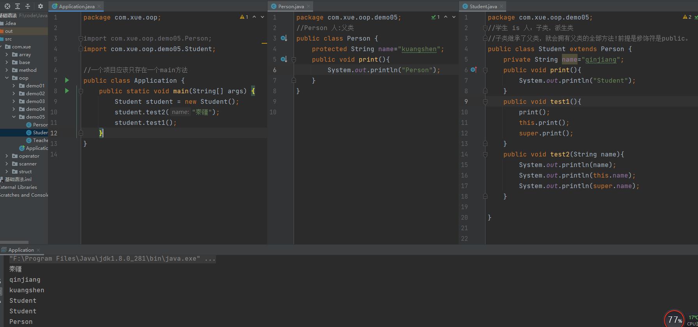Select the demo04 package
Image resolution: width=698 pixels, height=327 pixels.
point(35,109)
